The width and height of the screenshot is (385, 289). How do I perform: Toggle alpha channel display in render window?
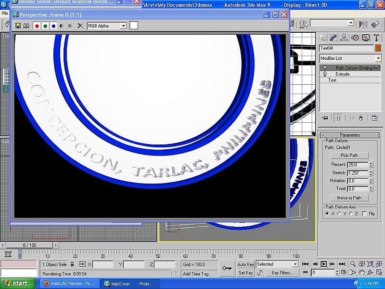point(62,26)
